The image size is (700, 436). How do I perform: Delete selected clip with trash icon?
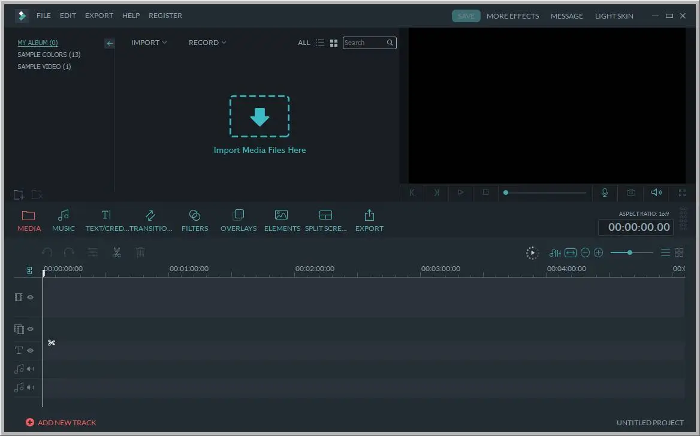point(140,253)
